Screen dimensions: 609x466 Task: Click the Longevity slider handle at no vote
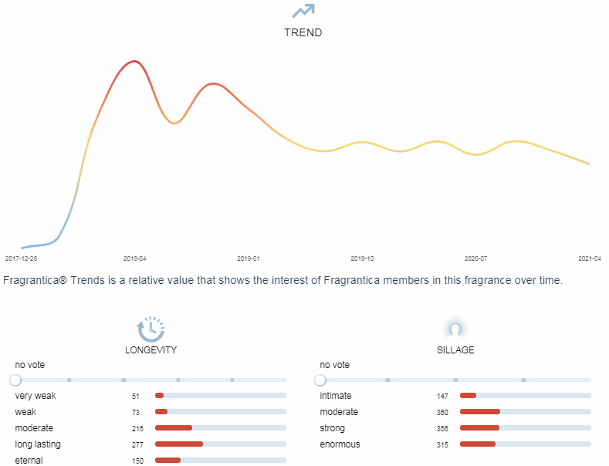pos(15,380)
